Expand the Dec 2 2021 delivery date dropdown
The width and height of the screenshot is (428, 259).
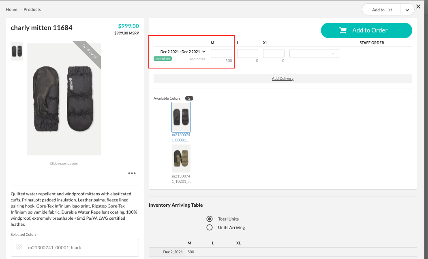click(204, 51)
